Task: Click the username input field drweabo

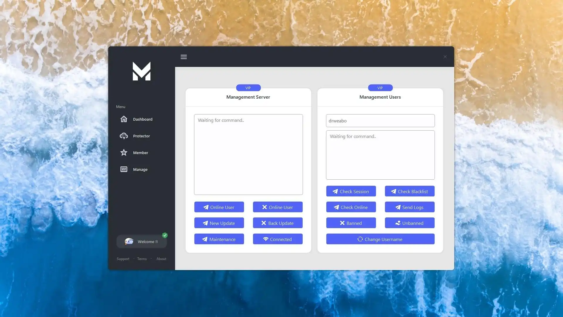Action: coord(380,120)
